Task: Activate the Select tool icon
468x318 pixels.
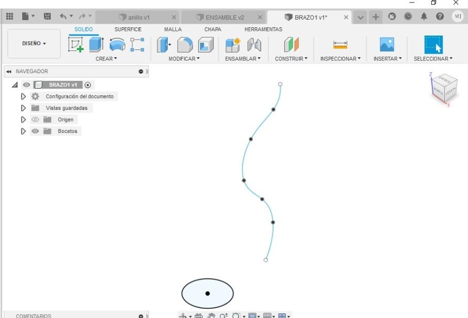Action: point(433,45)
